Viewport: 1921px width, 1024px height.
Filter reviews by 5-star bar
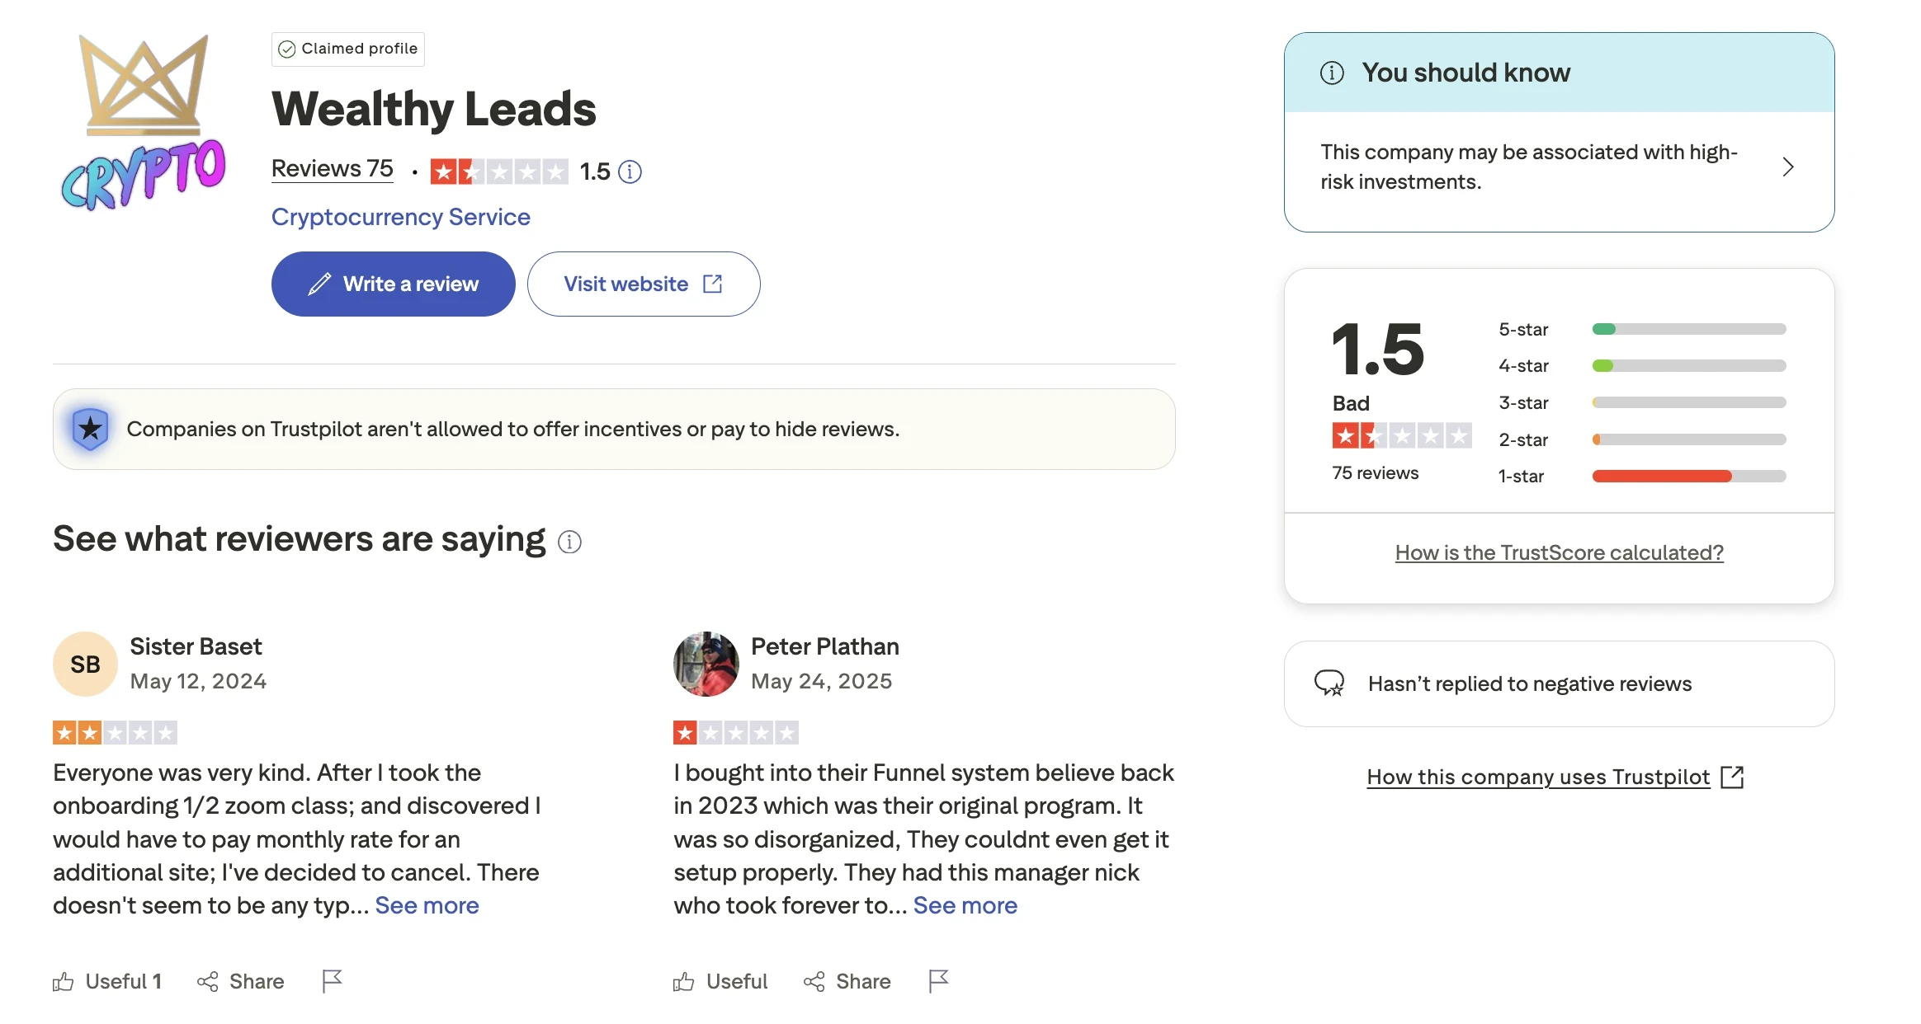click(x=1688, y=329)
